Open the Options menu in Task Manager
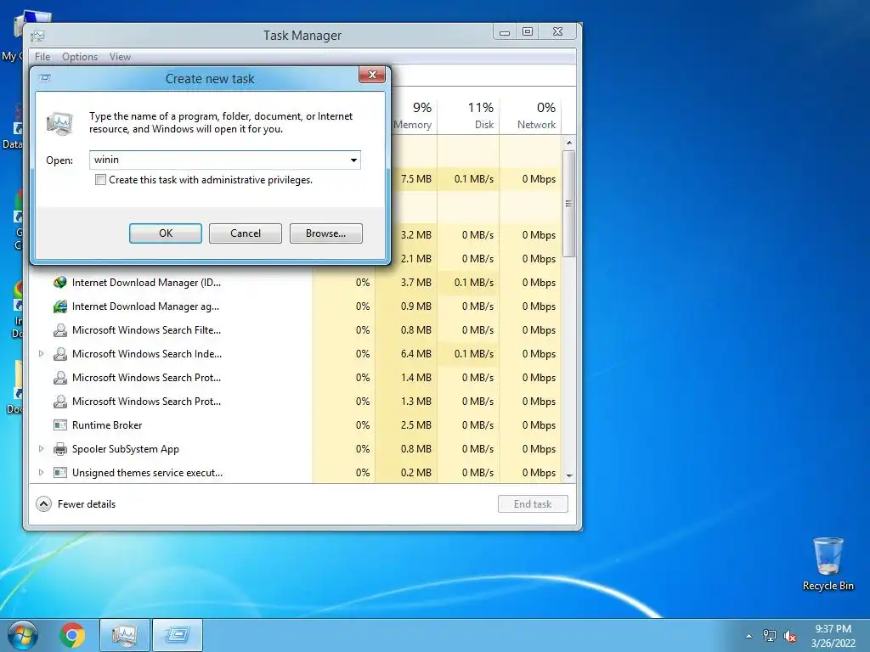 pos(80,57)
